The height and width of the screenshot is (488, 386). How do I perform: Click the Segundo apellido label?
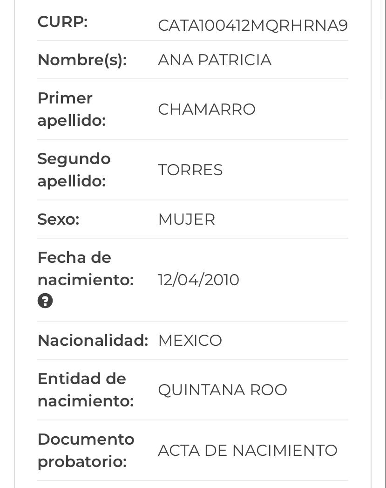tap(74, 170)
